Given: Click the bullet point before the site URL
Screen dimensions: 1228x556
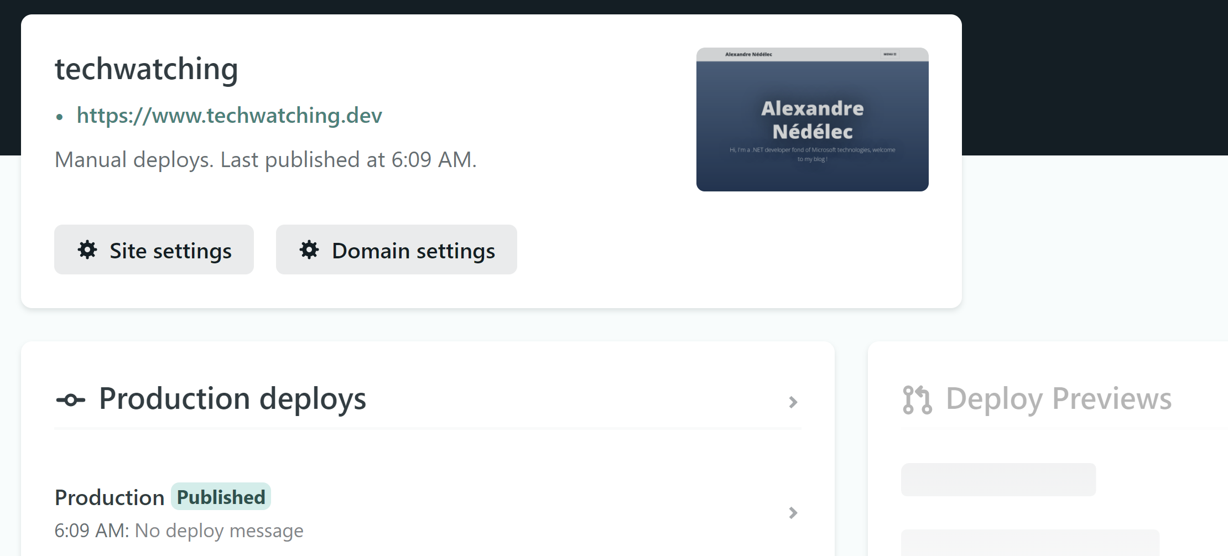Looking at the screenshot, I should [x=60, y=116].
